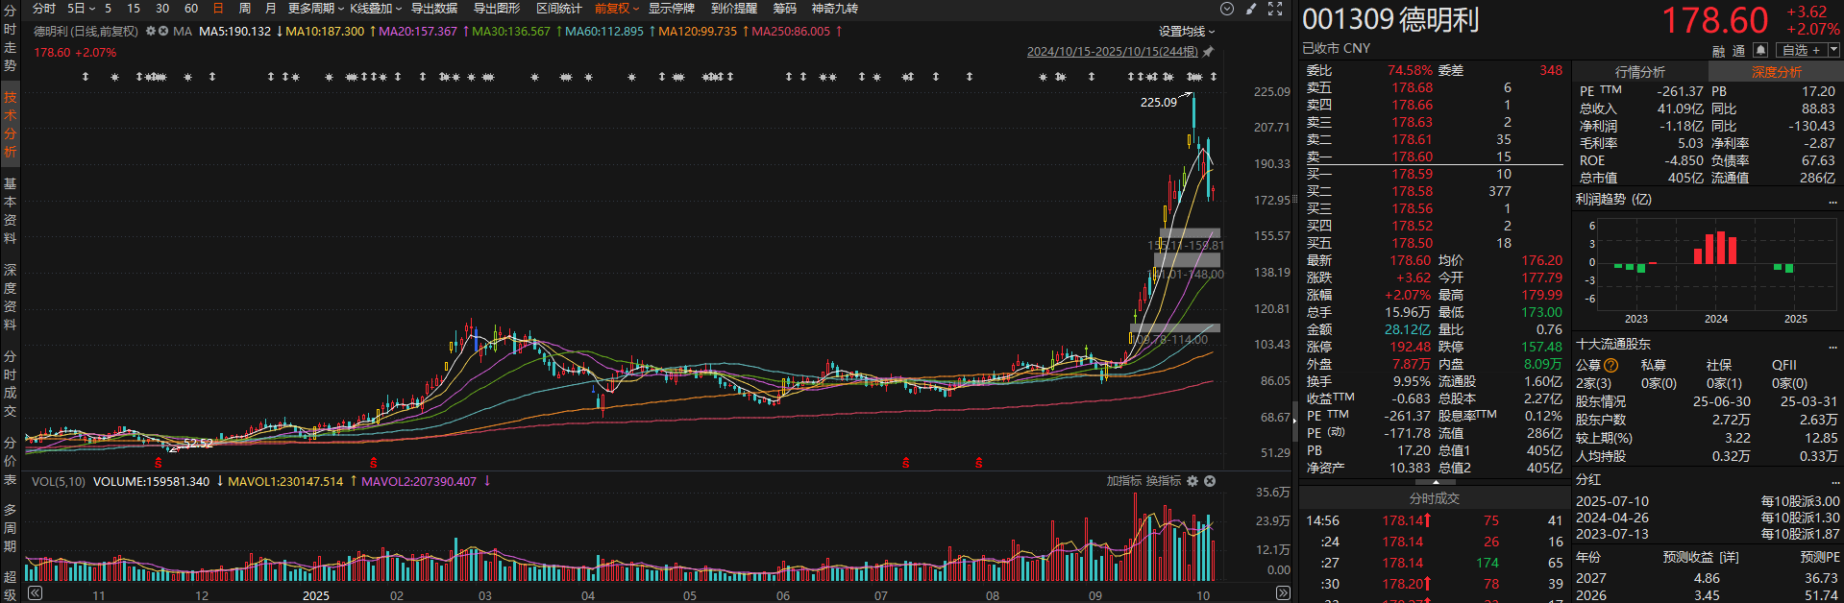Open MA indicator settings gear icon
This screenshot has width=1844, height=603.
tap(151, 32)
